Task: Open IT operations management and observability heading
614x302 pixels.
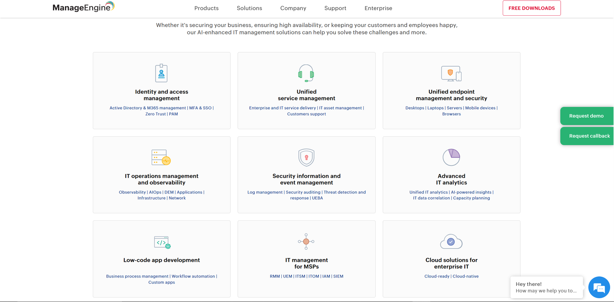Action: 162,179
